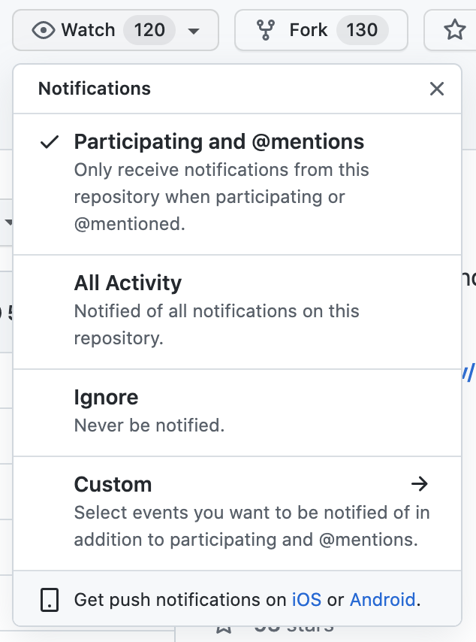Open the Watch dropdown caret

(194, 31)
